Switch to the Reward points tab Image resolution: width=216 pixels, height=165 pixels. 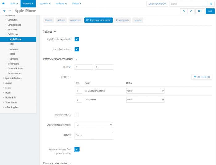(x=123, y=20)
